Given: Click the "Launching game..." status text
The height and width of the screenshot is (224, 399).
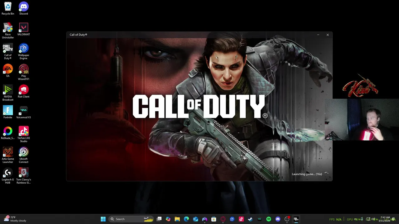Looking at the screenshot, I should [307, 174].
